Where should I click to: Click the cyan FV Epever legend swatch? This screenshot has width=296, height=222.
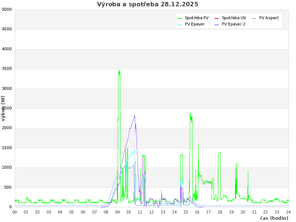(x=180, y=24)
